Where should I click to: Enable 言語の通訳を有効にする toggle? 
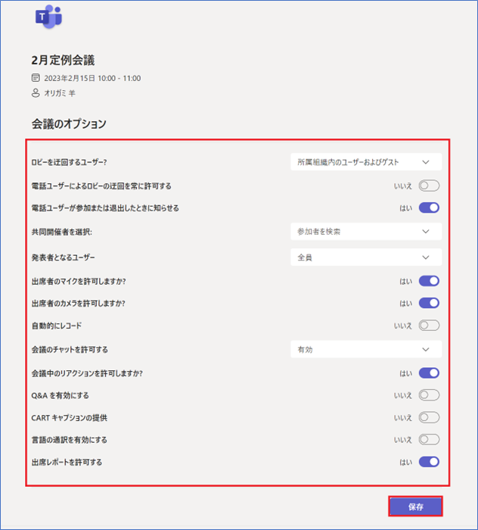pos(428,439)
